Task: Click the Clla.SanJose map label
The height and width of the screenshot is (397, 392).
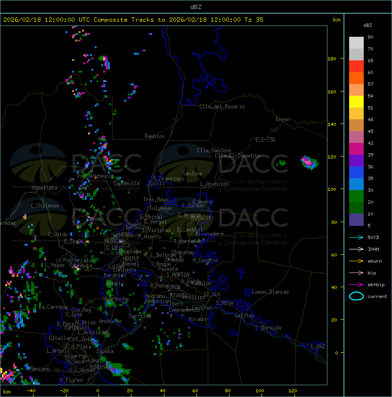Action: 214,150
